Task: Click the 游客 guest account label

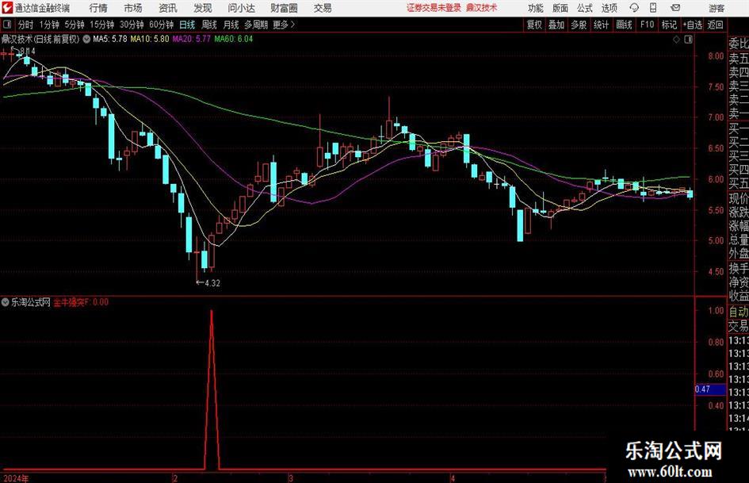Action: click(x=716, y=8)
